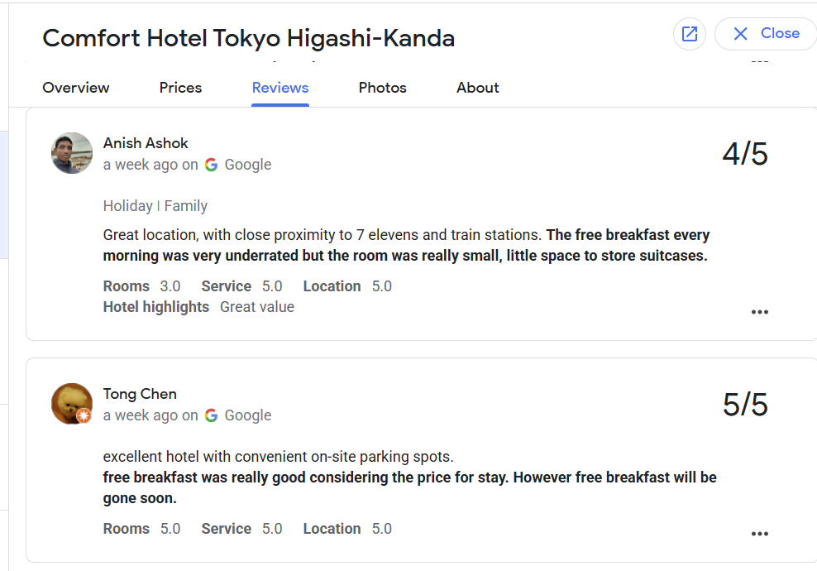Click the Comfort Hotel Tokyo Higashi-Kanda title
Viewport: 817px width, 571px height.
point(248,38)
